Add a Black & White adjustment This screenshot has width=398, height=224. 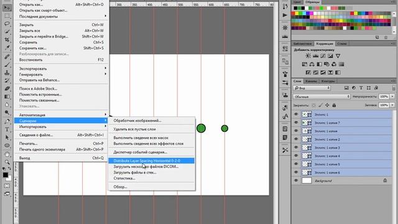(x=319, y=64)
